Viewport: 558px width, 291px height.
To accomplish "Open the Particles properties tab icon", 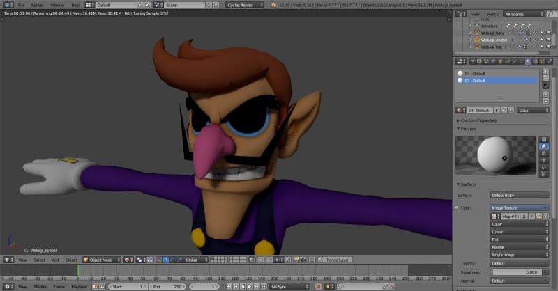I will pos(542,61).
